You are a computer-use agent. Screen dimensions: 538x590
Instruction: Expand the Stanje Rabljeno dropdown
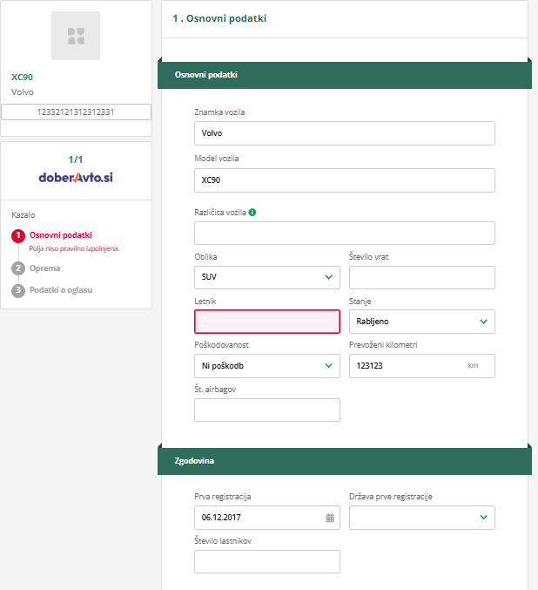point(421,322)
